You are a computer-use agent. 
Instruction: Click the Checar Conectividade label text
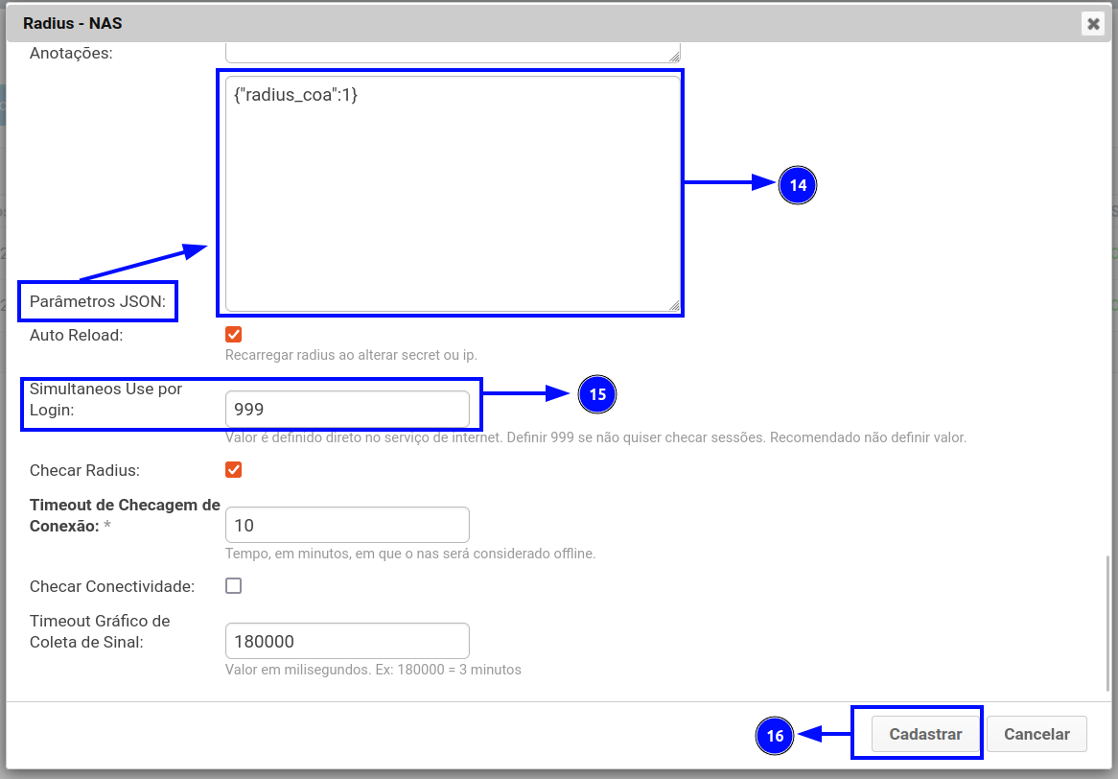[x=112, y=586]
